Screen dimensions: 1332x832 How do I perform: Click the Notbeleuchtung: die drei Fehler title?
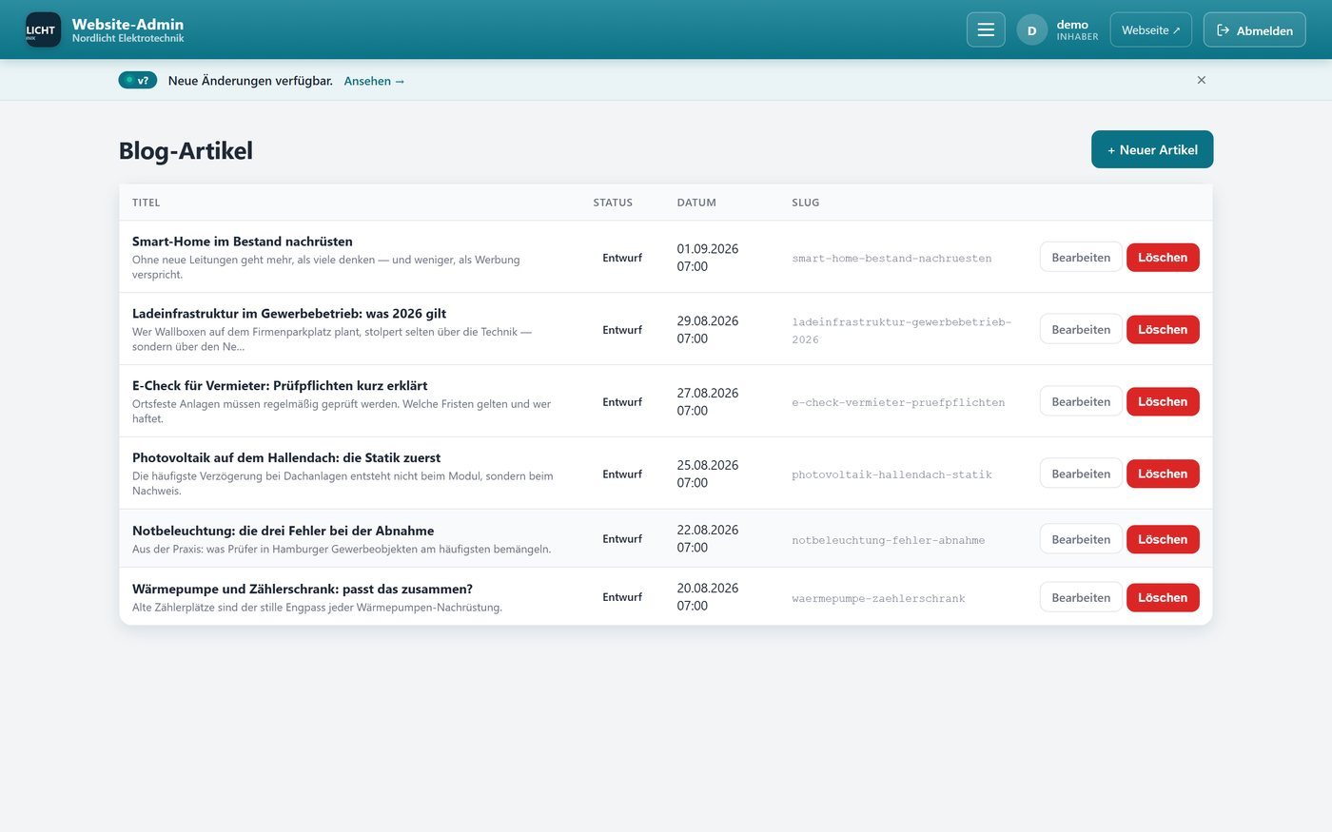tap(284, 531)
